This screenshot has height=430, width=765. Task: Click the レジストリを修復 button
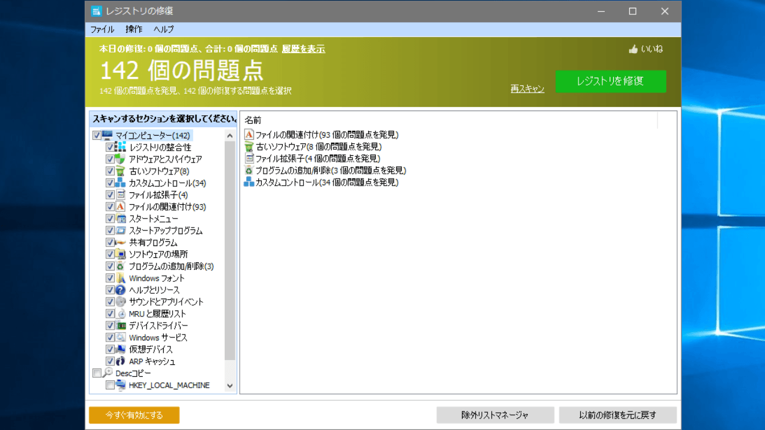[x=610, y=81]
